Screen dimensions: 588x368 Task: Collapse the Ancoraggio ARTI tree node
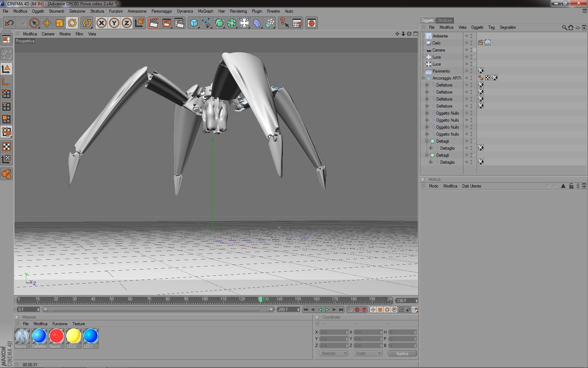[423, 78]
